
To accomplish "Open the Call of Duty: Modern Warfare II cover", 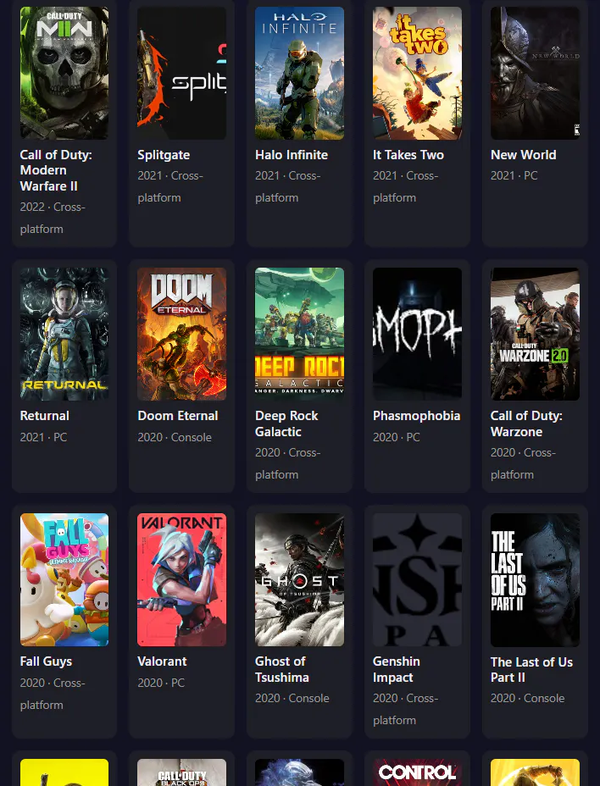I will [x=64, y=73].
